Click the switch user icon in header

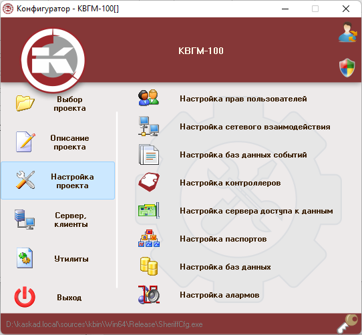pyautogui.click(x=347, y=32)
